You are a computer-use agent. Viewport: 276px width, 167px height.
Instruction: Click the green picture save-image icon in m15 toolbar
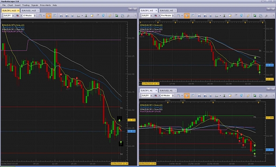coord(117,16)
